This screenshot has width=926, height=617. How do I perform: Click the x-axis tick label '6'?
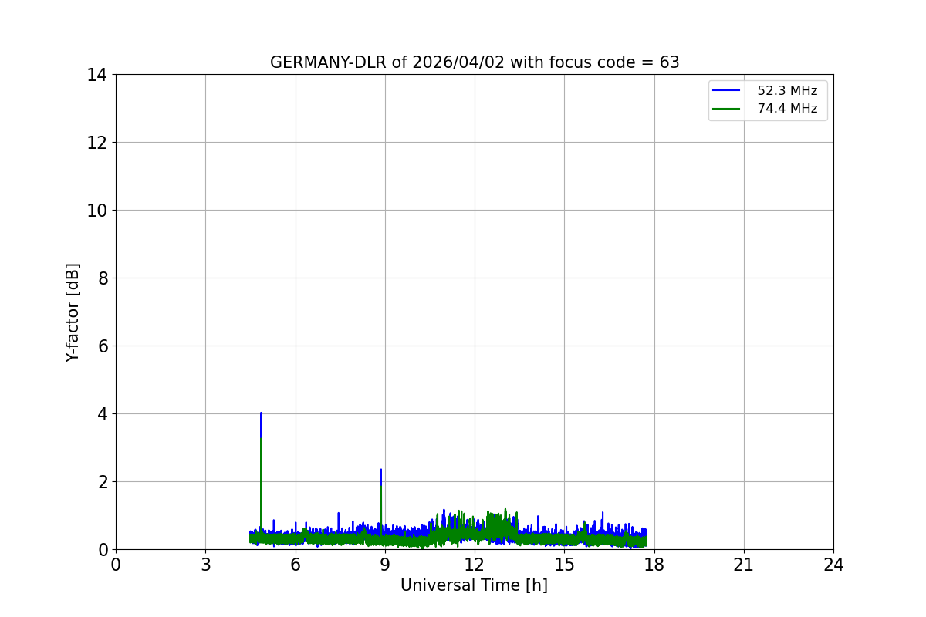[295, 565]
